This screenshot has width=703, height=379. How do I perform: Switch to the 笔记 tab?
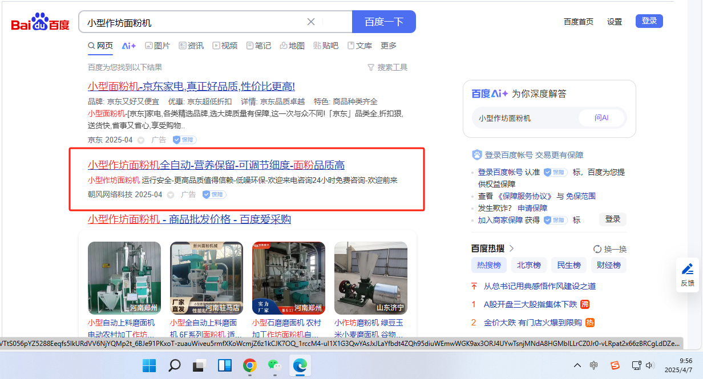point(258,46)
